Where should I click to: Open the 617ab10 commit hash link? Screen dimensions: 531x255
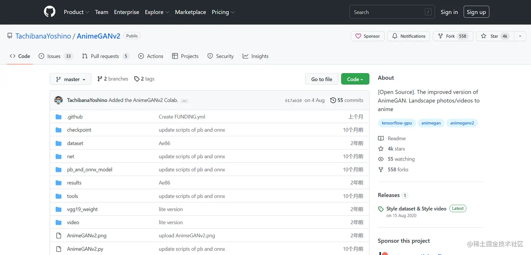coord(293,100)
